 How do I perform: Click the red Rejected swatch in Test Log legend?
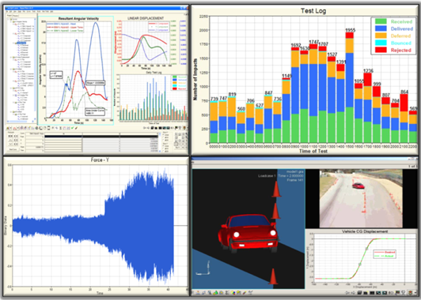(x=381, y=50)
